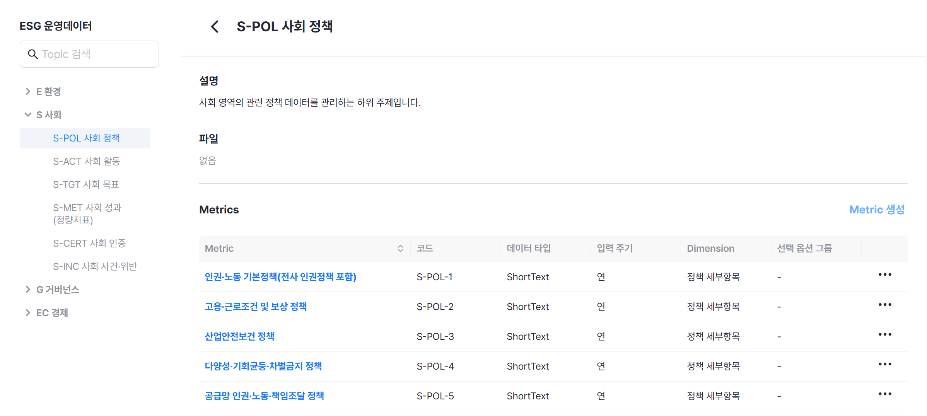
Task: Open more options for S-POL-4 row
Action: point(884,364)
